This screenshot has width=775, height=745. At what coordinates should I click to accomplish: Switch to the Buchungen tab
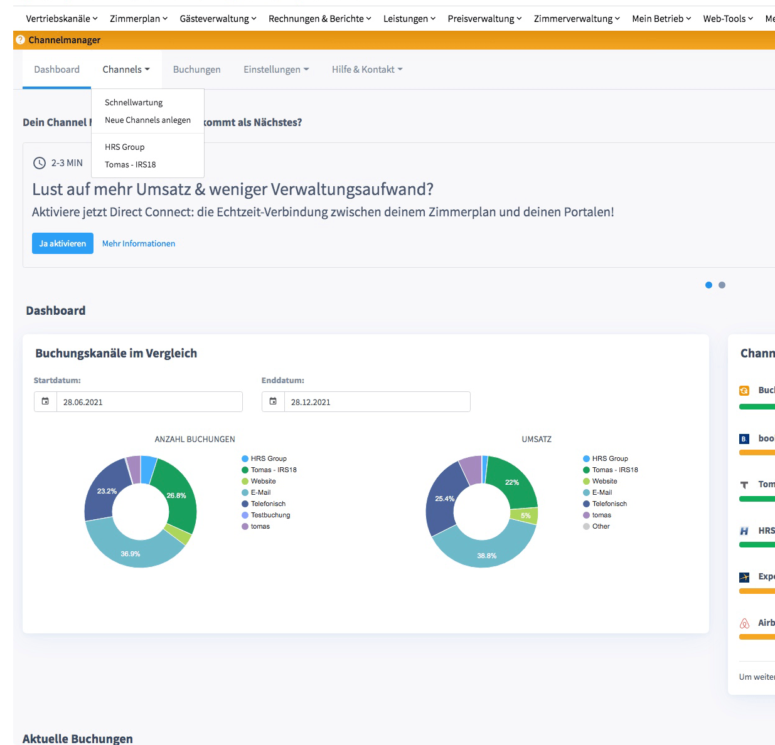point(196,70)
